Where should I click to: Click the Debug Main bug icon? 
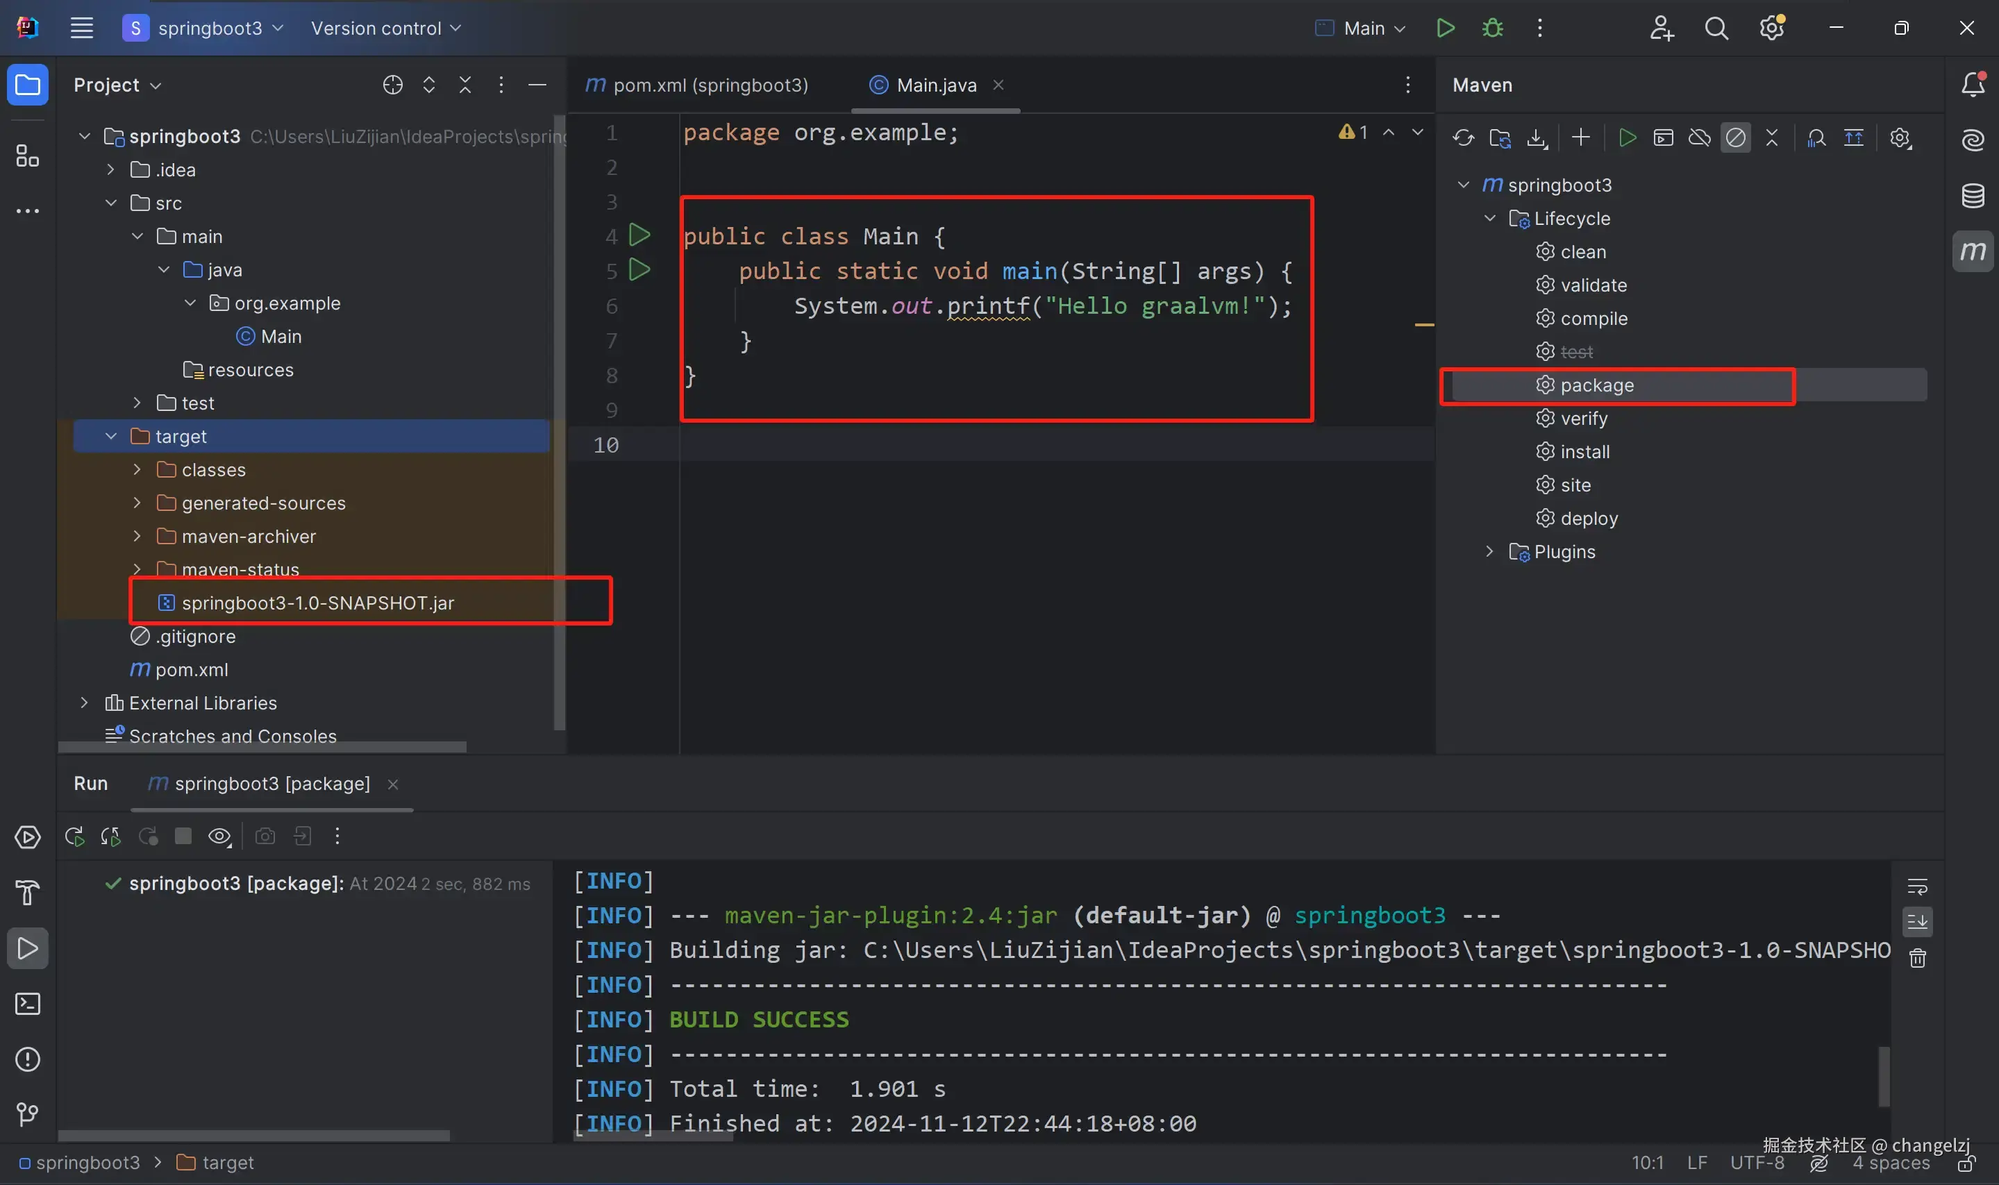pos(1492,28)
